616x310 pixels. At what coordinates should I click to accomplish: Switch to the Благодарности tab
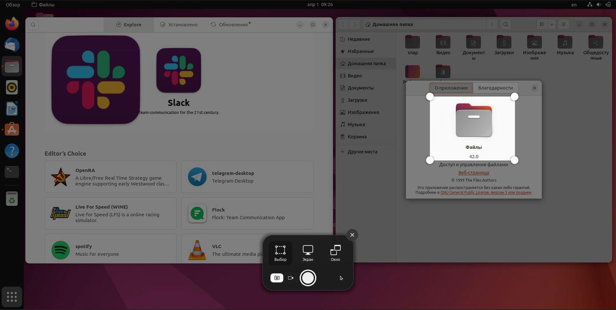[495, 88]
